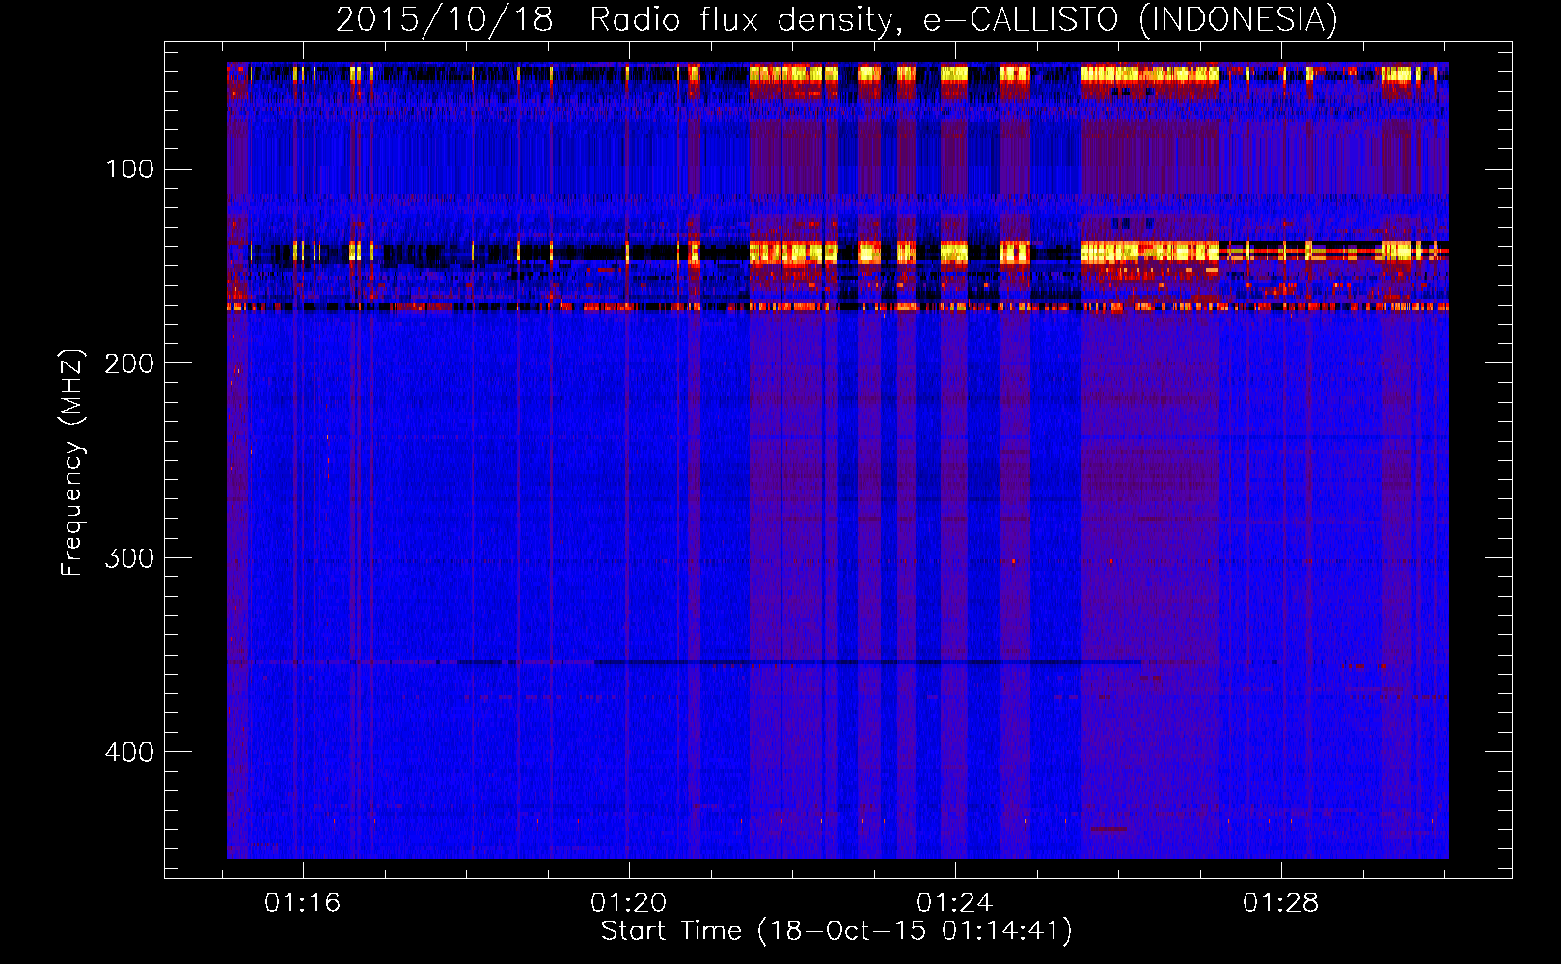Click the '01:20' time tick label
The height and width of the screenshot is (964, 1561).
(629, 902)
